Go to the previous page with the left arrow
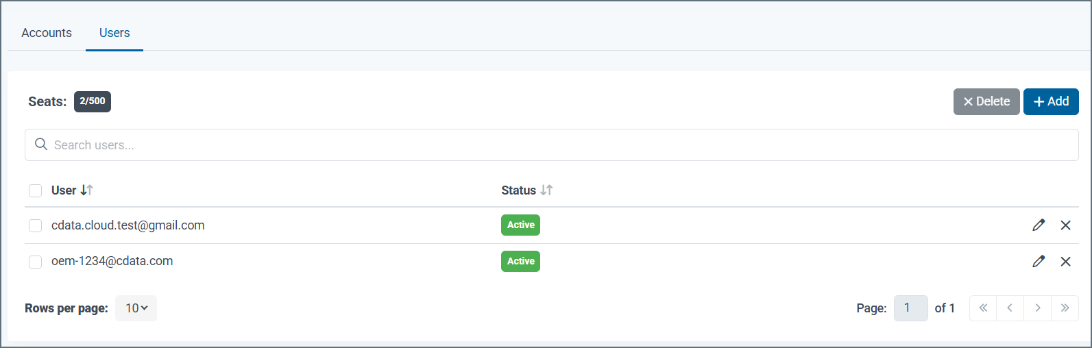The width and height of the screenshot is (1092, 348). coord(1010,308)
